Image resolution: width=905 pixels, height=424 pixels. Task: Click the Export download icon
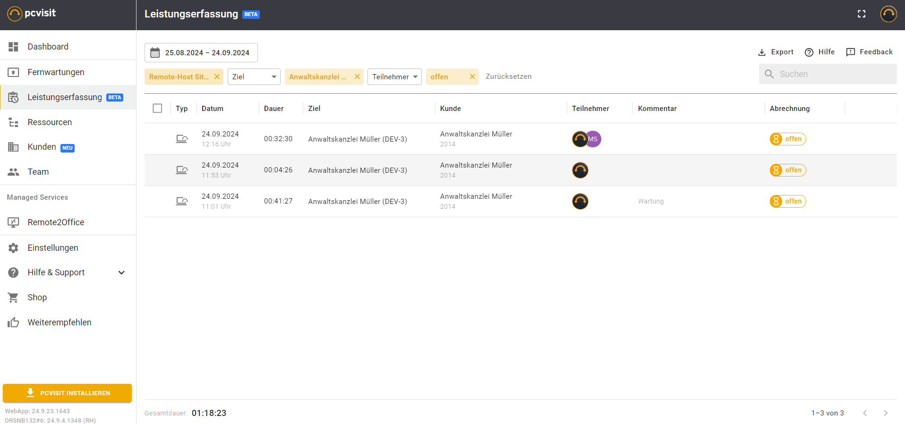(x=762, y=52)
